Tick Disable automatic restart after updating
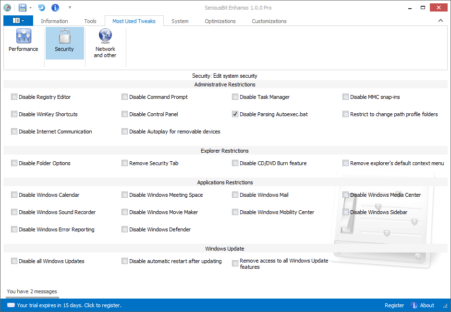The height and width of the screenshot is (312, 451). [x=124, y=261]
